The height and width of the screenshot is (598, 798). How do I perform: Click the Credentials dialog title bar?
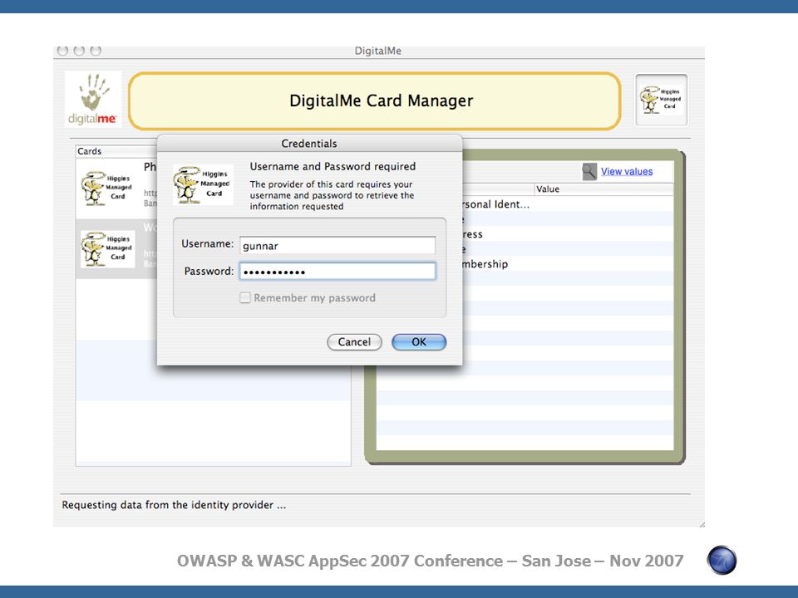pos(309,144)
